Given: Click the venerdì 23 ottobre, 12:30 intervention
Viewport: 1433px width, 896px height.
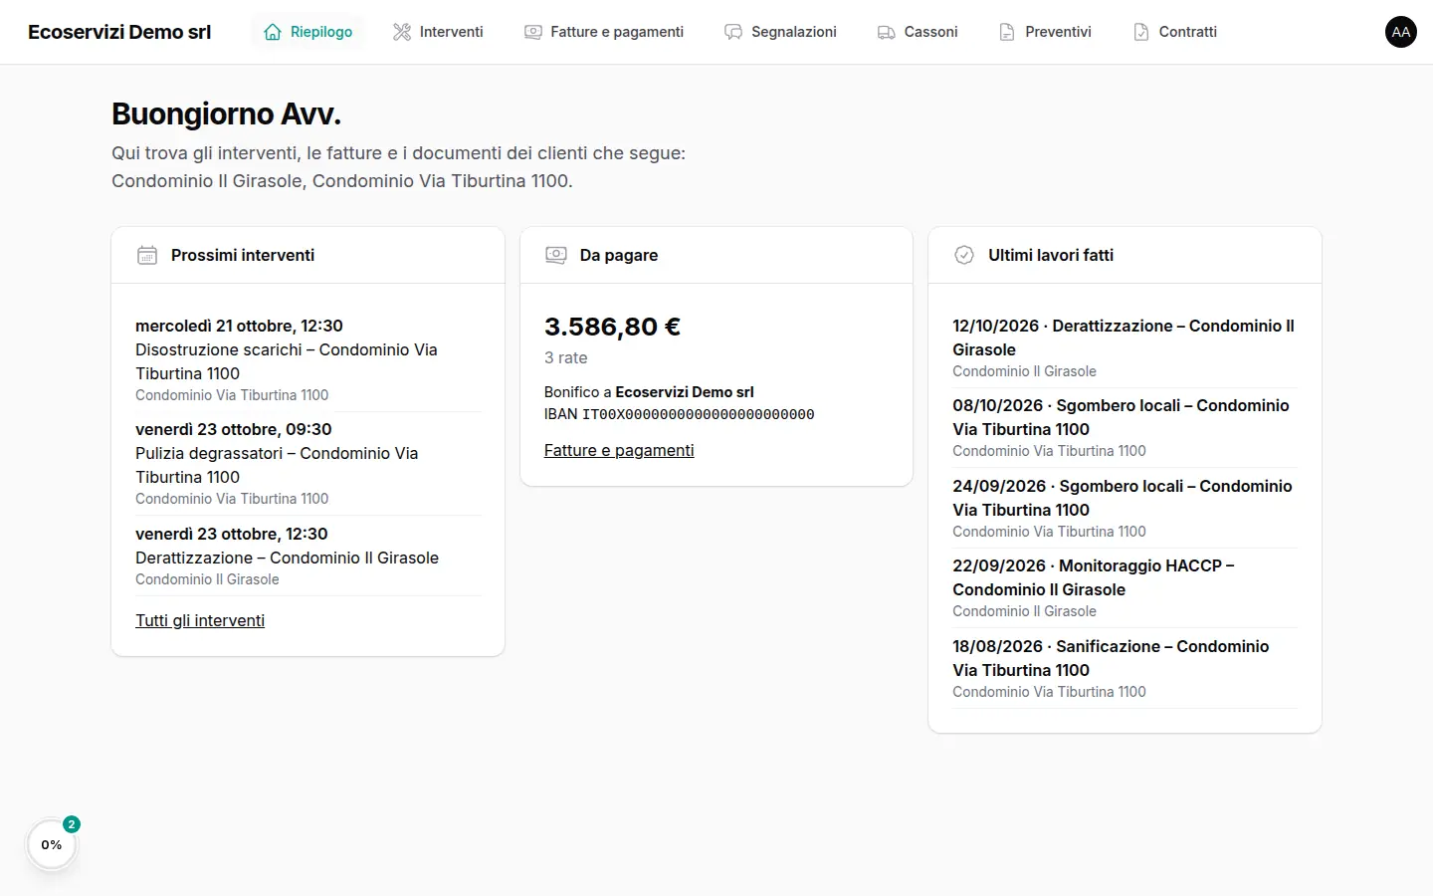Looking at the screenshot, I should [308, 556].
